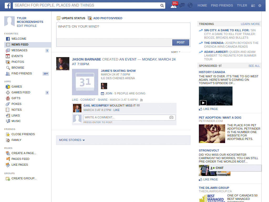
Task: Click Write a comment field
Action: point(126,118)
